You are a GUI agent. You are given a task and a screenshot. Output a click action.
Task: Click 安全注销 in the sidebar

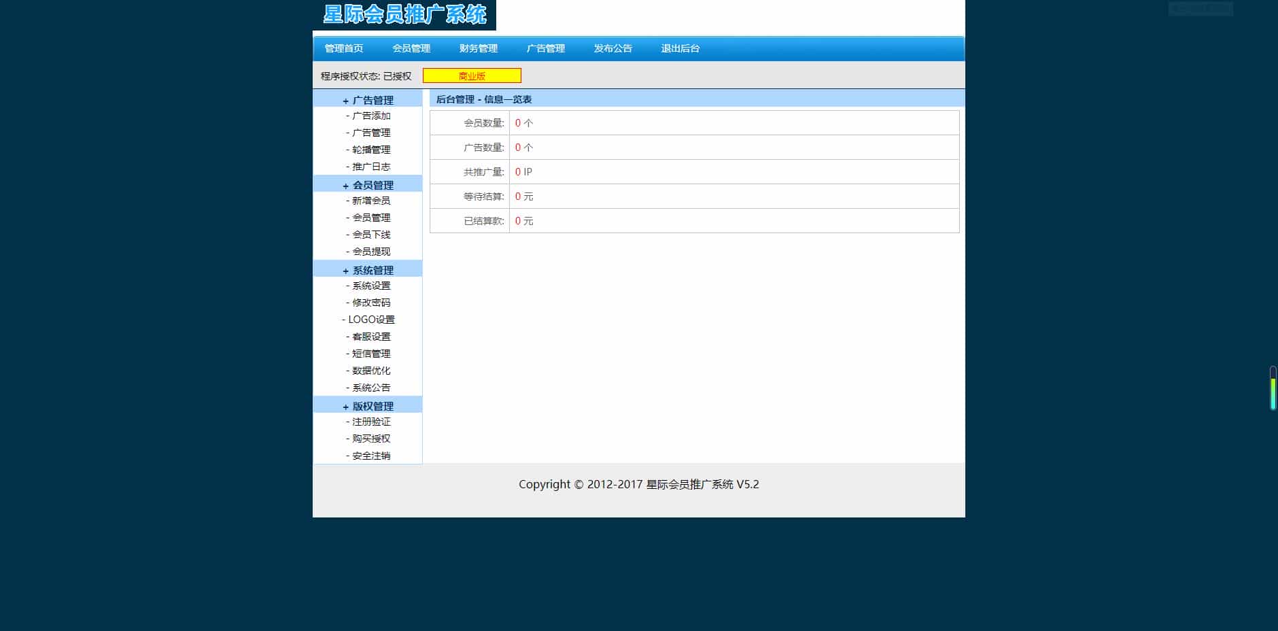[368, 456]
